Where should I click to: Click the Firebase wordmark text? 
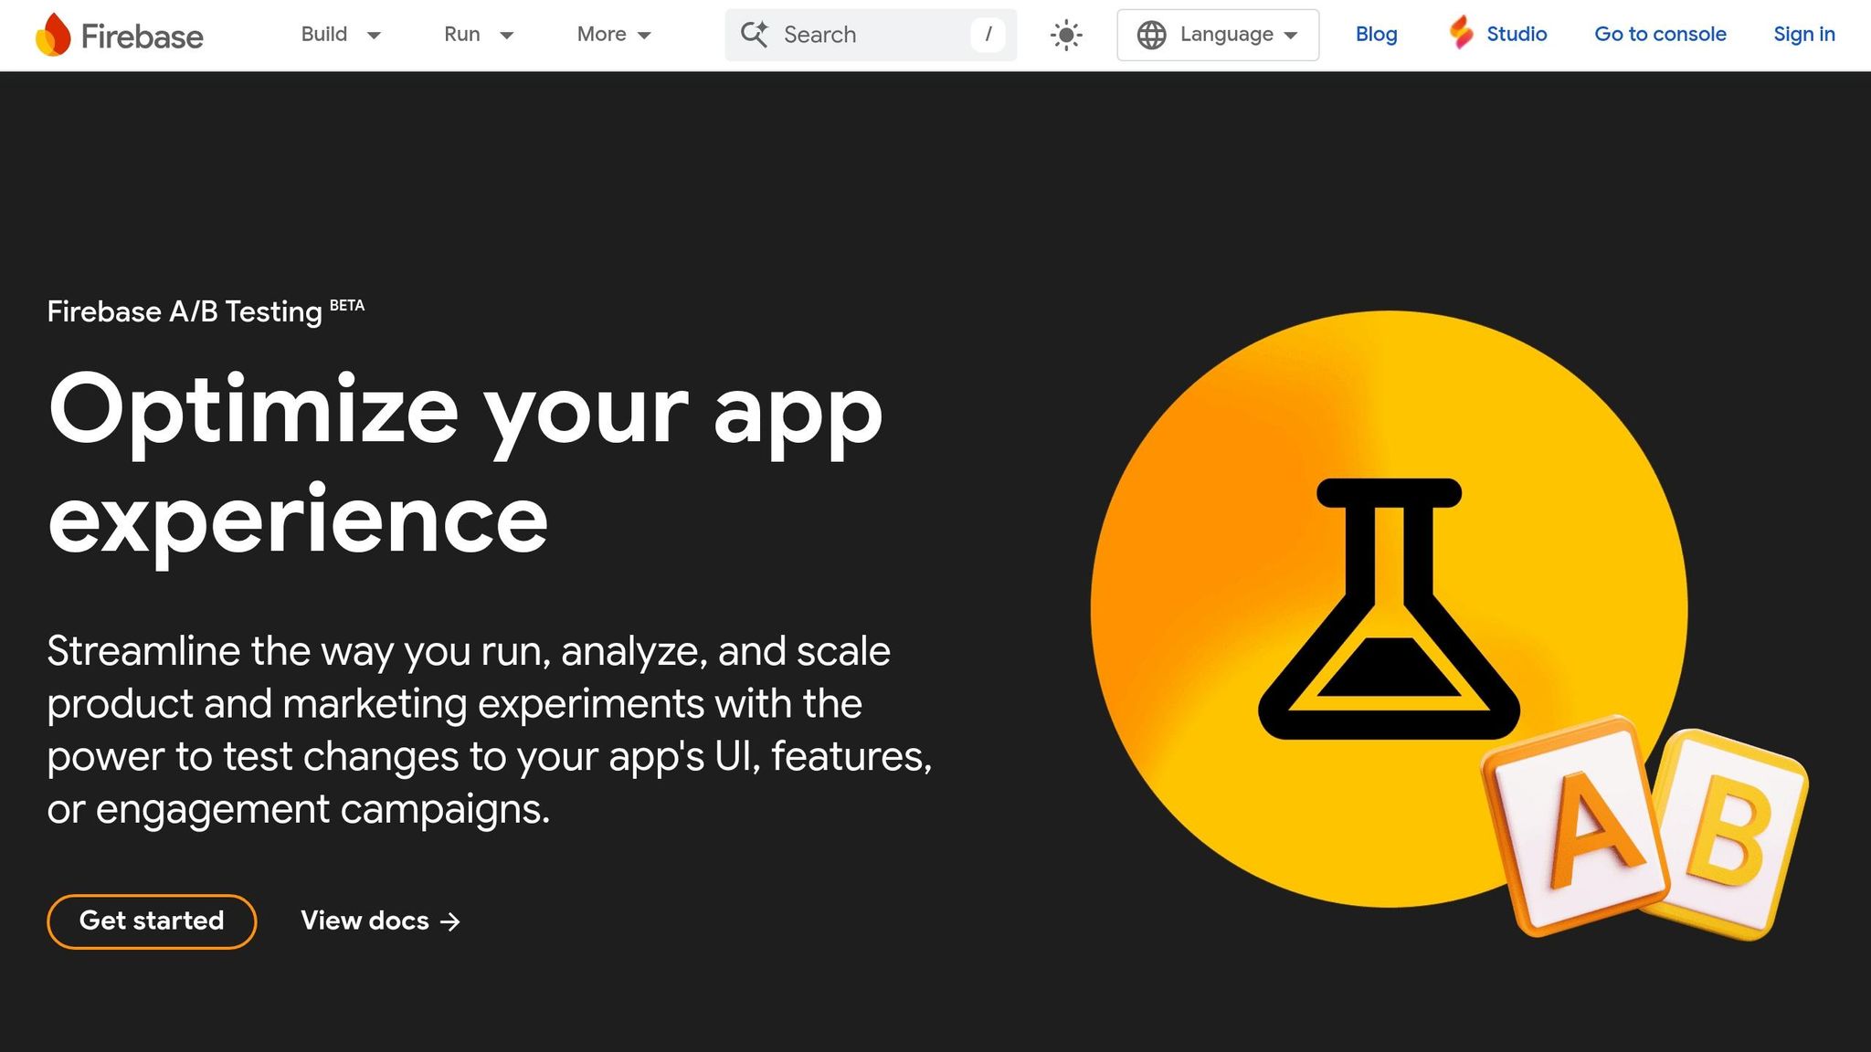click(143, 37)
